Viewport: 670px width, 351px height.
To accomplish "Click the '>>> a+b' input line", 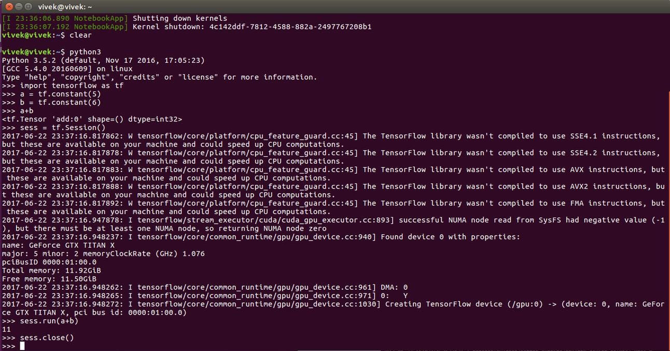I will [x=18, y=111].
